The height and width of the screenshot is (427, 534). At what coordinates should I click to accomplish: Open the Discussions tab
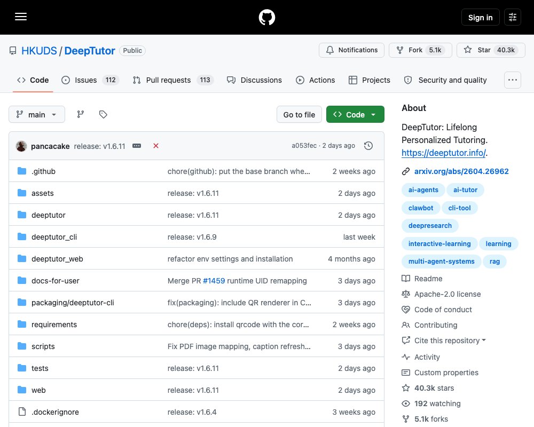[254, 80]
